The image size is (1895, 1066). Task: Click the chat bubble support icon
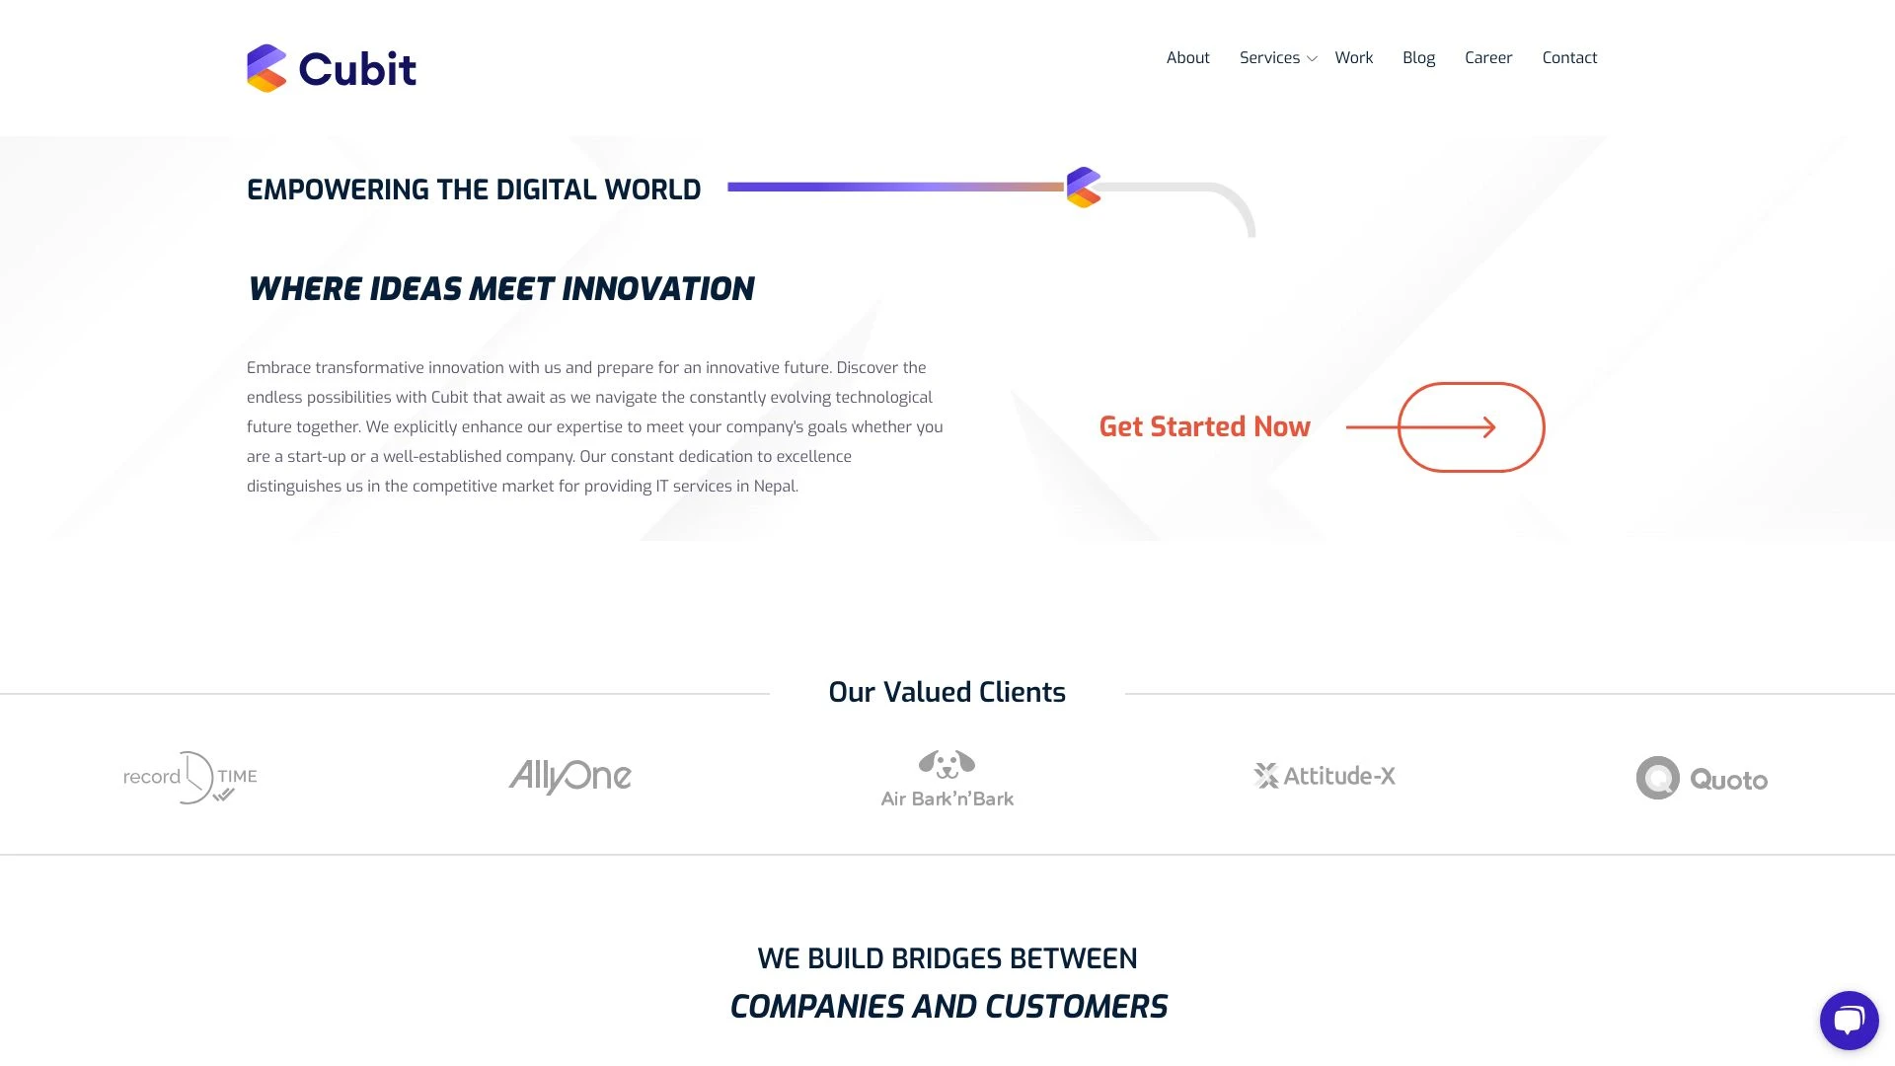pyautogui.click(x=1850, y=1020)
